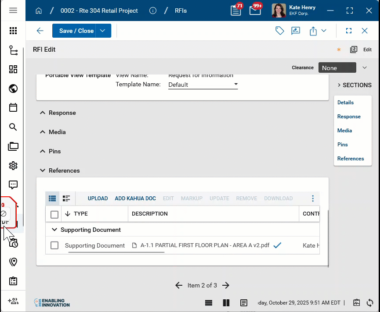The image size is (380, 312).
Task: Jump to Pins in Sections panel
Action: [x=342, y=145]
